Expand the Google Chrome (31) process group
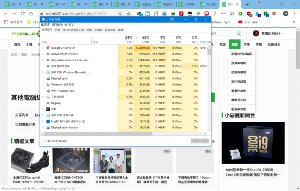Image resolution: width=300 pixels, height=191 pixels. point(43,48)
